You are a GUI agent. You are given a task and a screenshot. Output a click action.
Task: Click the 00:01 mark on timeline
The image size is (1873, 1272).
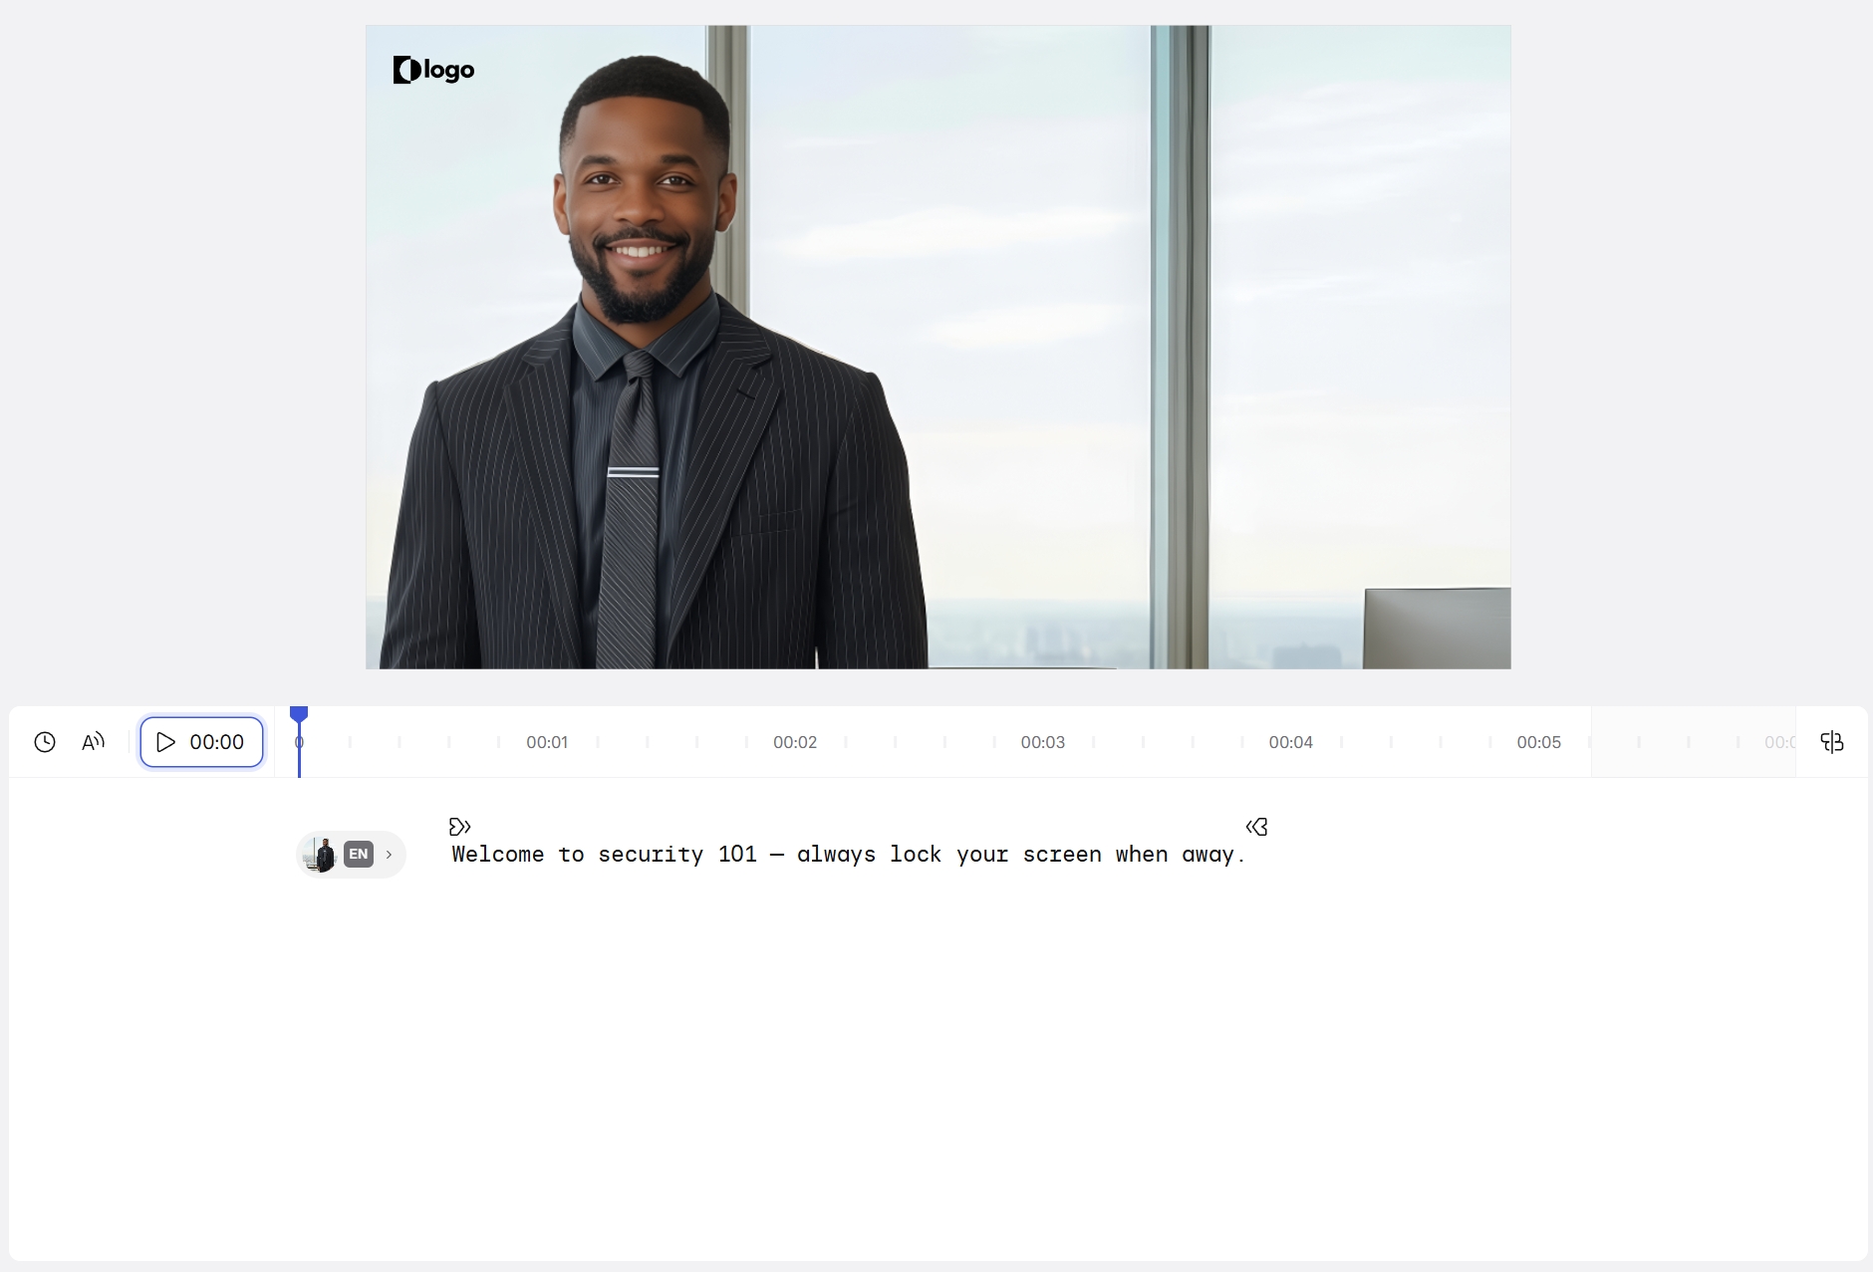[547, 742]
